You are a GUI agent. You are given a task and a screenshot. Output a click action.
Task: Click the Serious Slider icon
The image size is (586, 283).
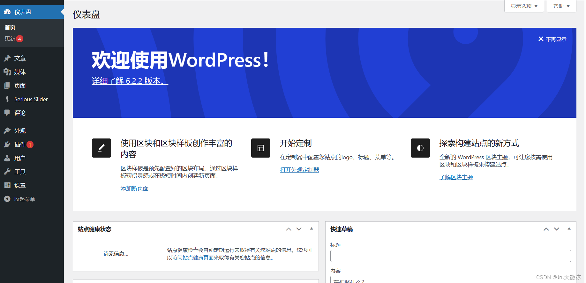[x=7, y=99]
